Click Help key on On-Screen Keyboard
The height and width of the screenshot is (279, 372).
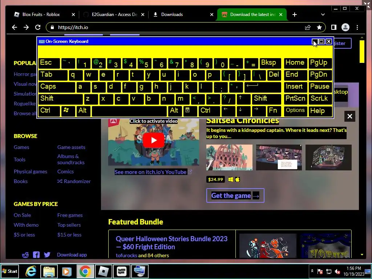pyautogui.click(x=320, y=110)
